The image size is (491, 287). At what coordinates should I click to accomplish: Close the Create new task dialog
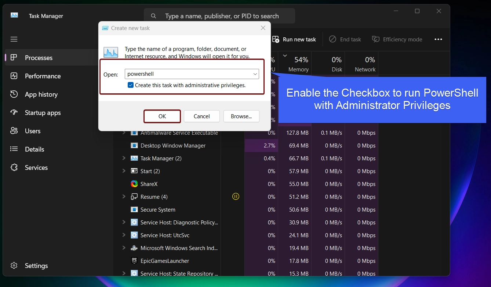263,28
